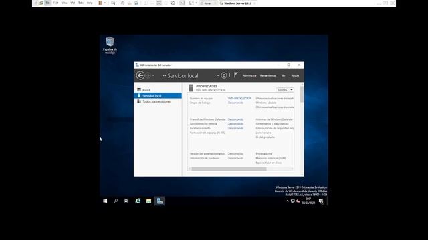
Task: Click the properties horizontal scrollbar
Action: (229, 169)
